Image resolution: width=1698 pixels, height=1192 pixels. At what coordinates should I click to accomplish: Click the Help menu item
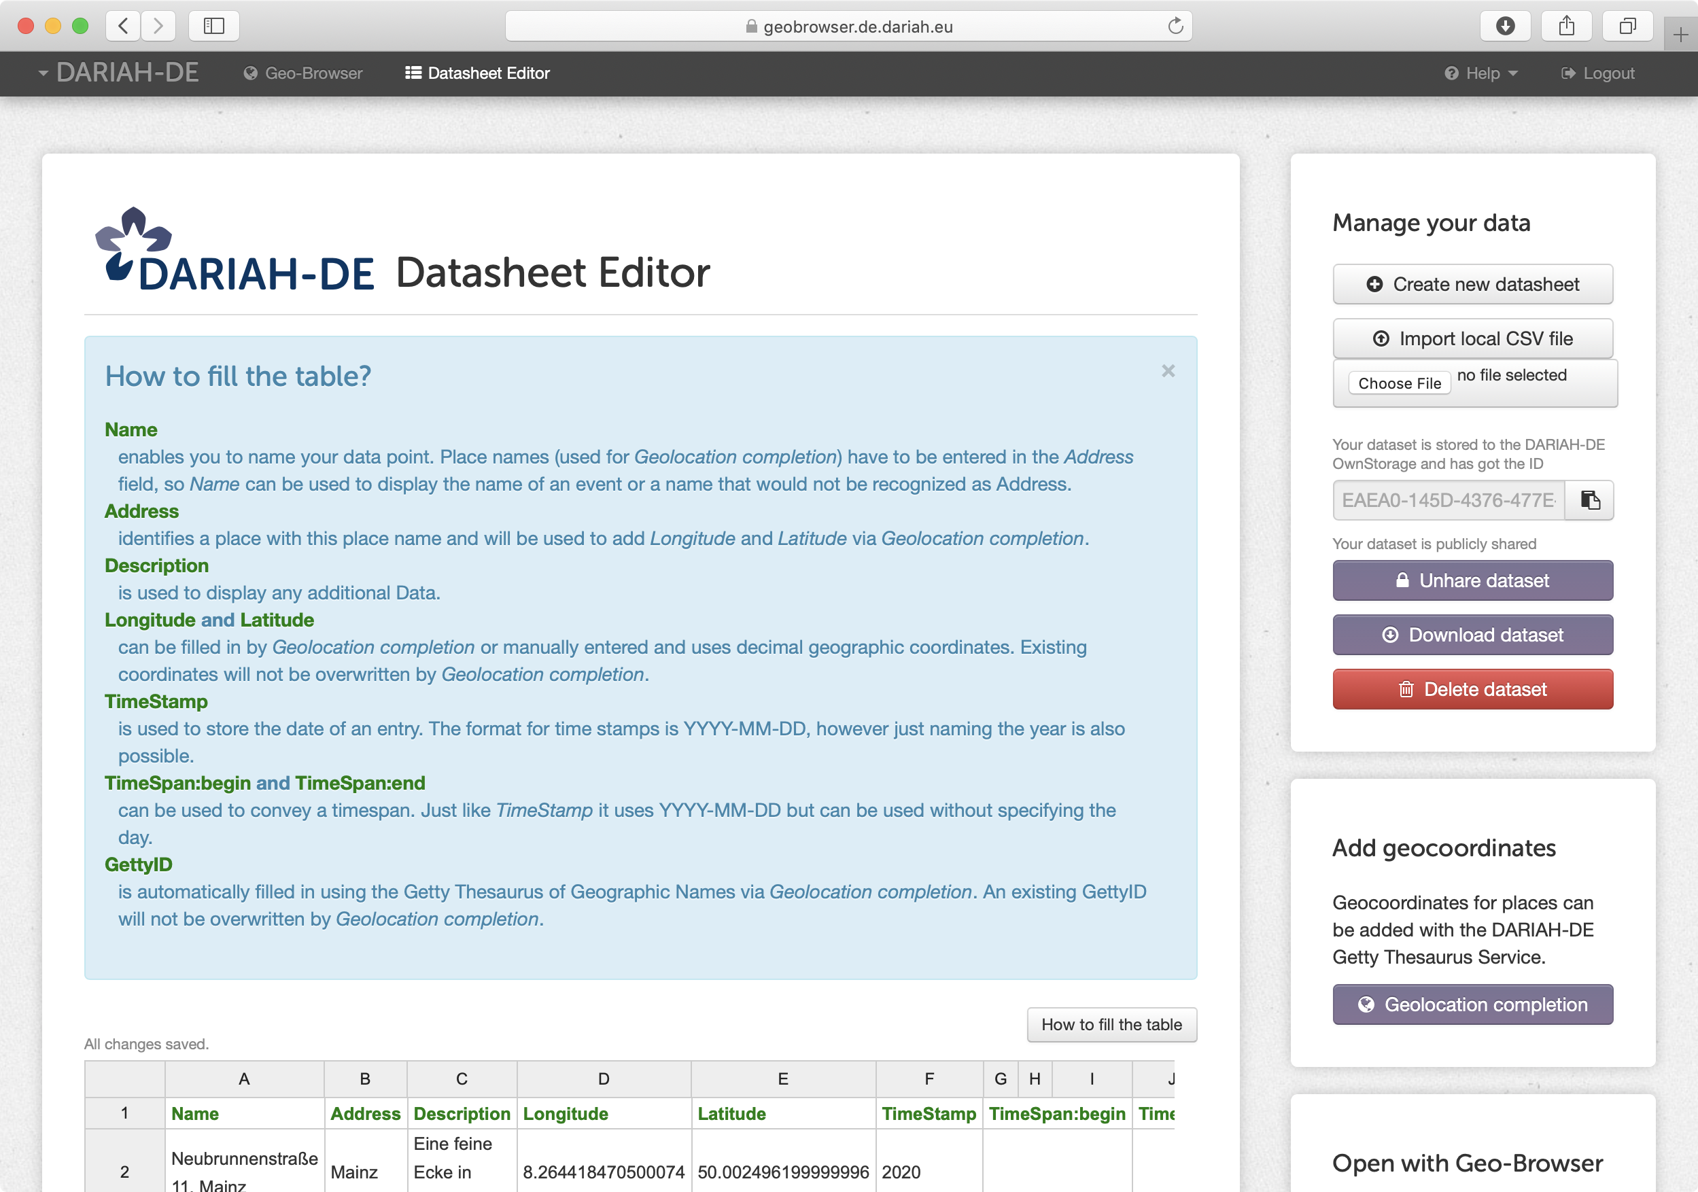(1483, 73)
